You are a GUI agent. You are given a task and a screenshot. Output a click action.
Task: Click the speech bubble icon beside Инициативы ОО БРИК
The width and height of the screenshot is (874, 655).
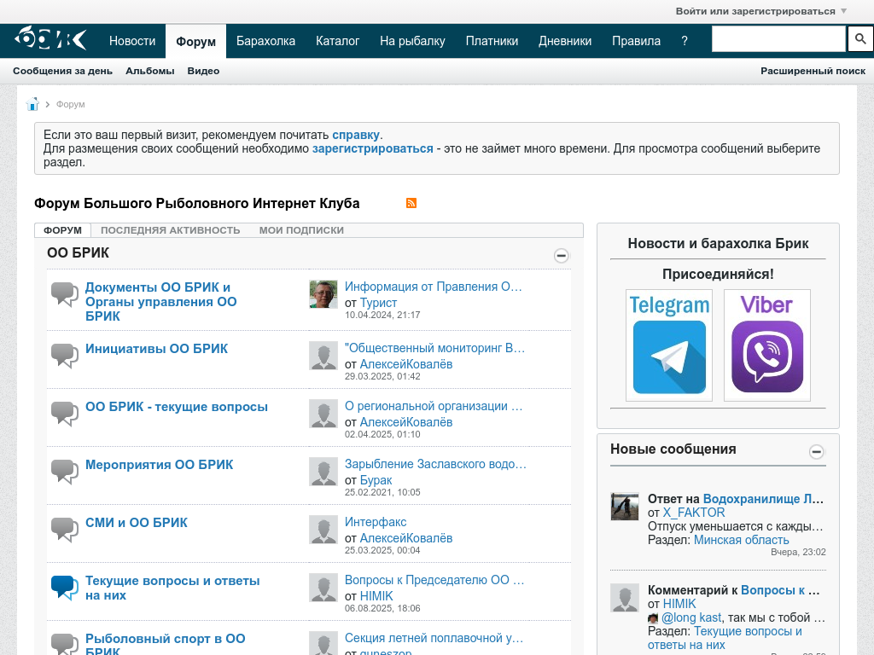coord(64,355)
